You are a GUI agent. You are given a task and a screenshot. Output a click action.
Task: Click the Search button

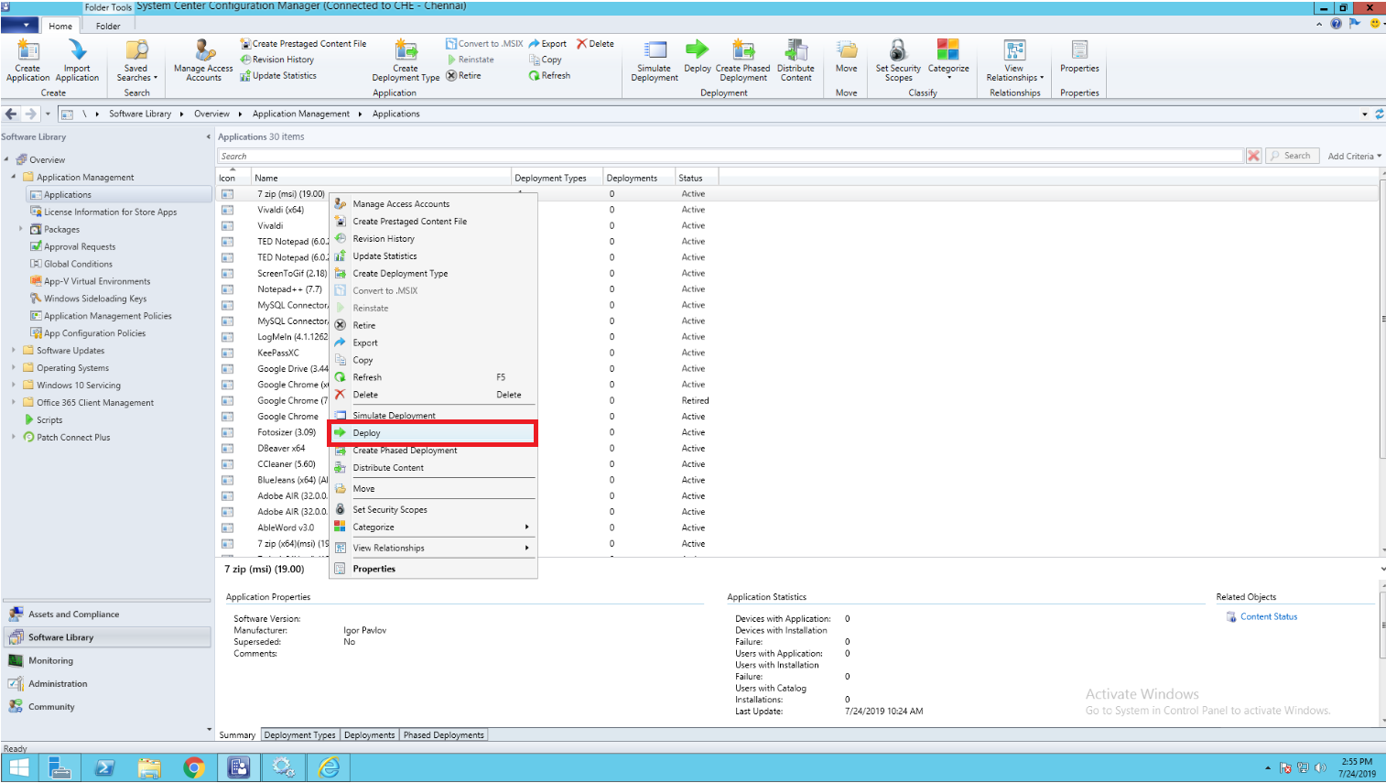1292,155
